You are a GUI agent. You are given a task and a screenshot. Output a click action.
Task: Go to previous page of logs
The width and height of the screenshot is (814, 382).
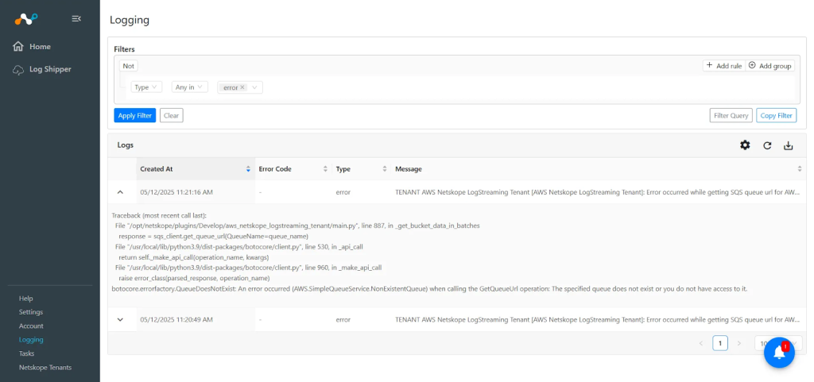click(701, 343)
